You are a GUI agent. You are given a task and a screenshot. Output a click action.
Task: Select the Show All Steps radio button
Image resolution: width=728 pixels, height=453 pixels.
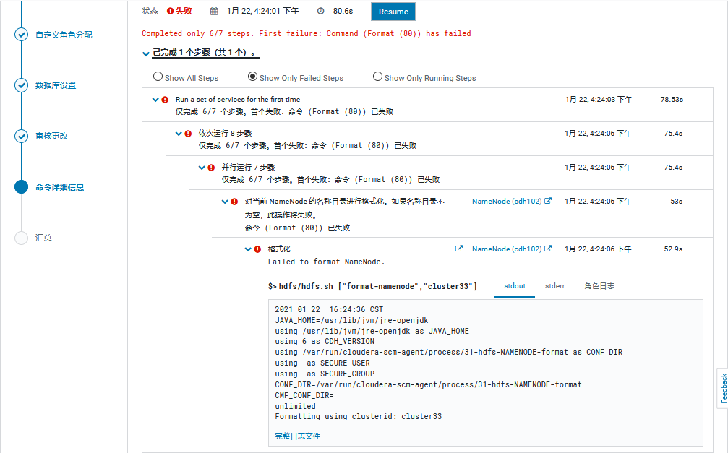[x=158, y=77]
